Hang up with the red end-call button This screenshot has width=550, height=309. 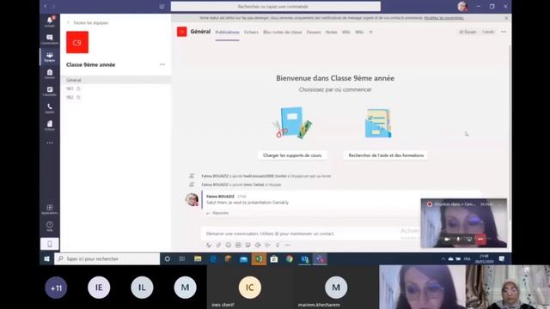tap(480, 239)
